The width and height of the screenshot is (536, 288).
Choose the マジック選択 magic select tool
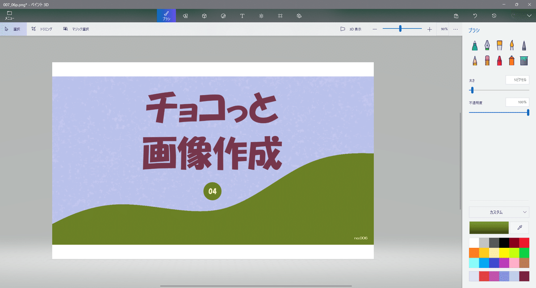76,29
